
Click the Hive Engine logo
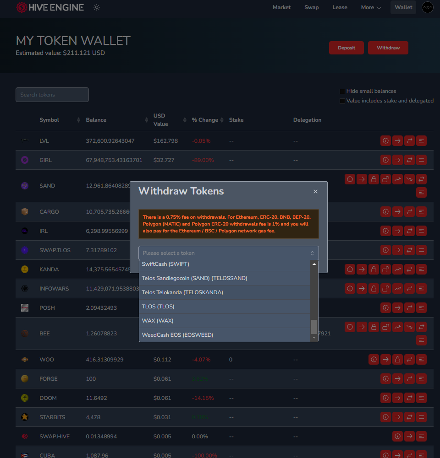coord(50,7)
